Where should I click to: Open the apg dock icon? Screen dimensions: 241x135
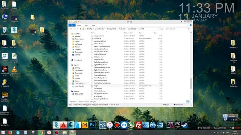[x=146, y=125]
